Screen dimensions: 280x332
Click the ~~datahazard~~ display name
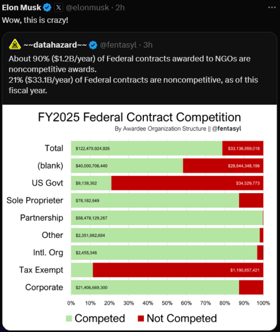pos(55,45)
